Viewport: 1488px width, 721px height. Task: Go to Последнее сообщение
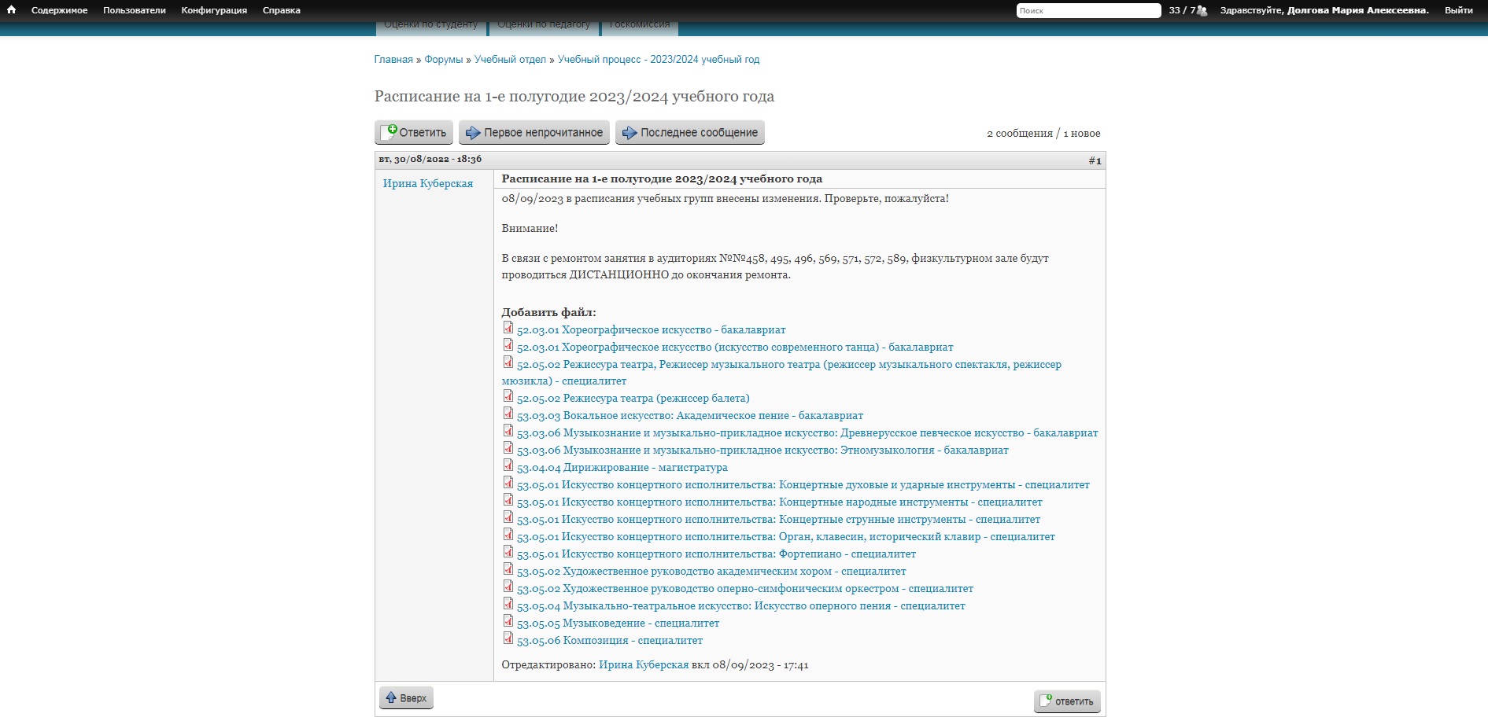[x=690, y=133]
